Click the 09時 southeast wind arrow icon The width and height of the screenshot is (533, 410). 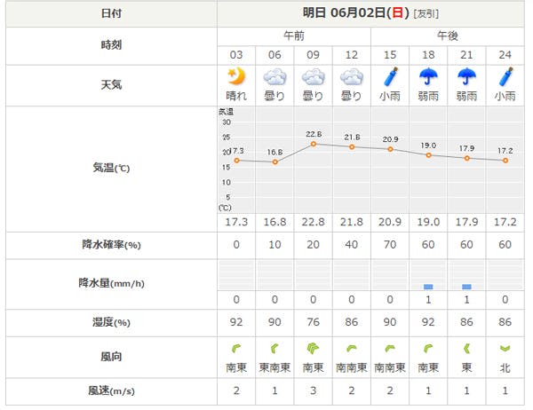(313, 349)
